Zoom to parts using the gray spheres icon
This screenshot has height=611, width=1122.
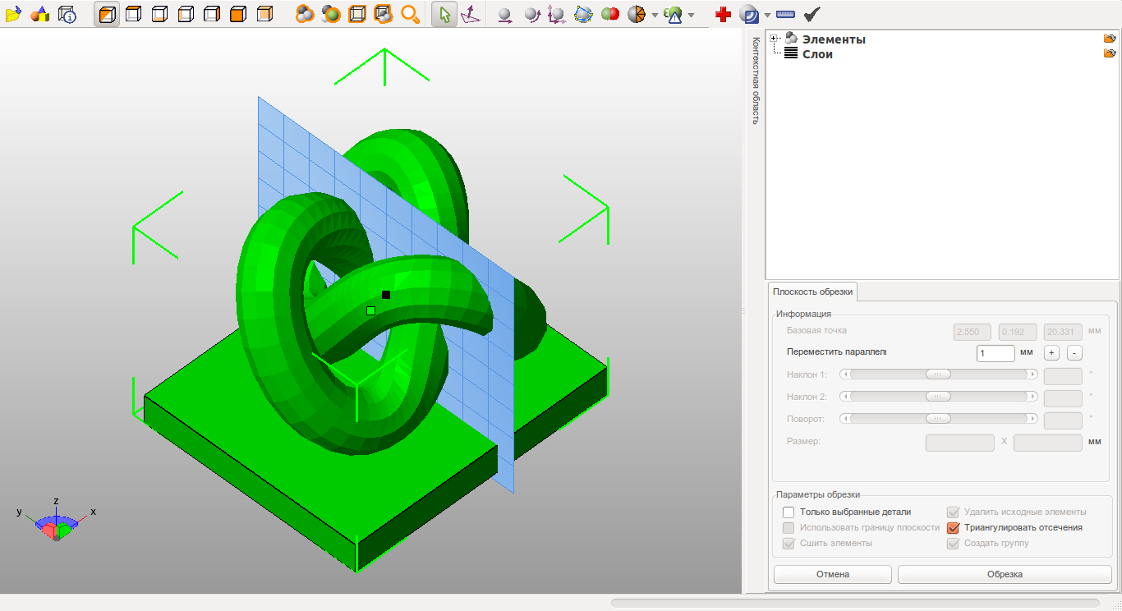click(x=305, y=14)
